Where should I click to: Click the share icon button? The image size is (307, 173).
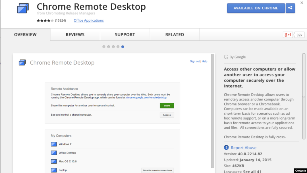(x=290, y=8)
